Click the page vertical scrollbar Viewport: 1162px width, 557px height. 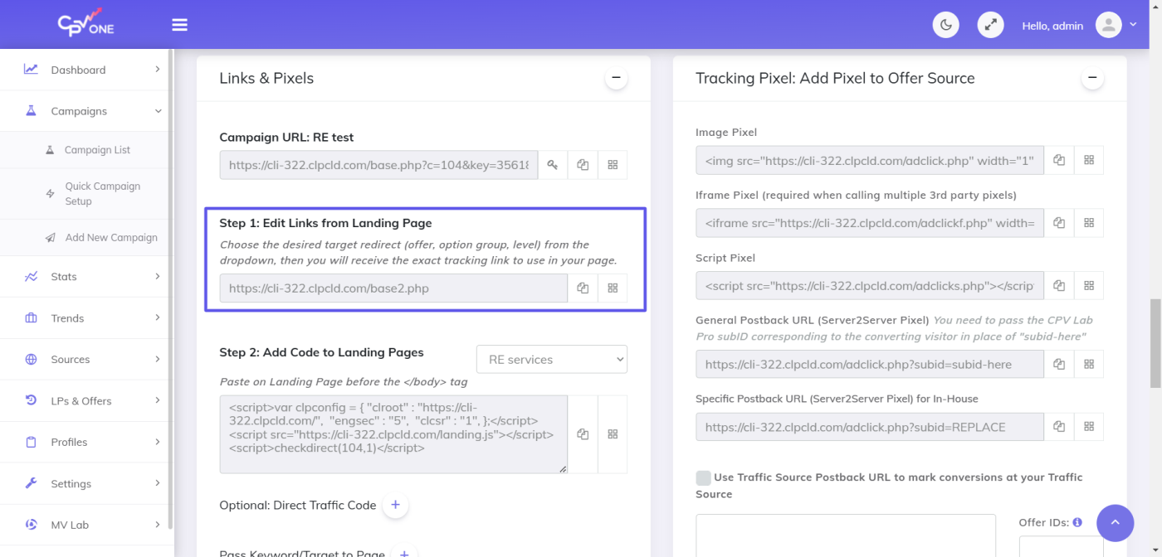[1155, 343]
